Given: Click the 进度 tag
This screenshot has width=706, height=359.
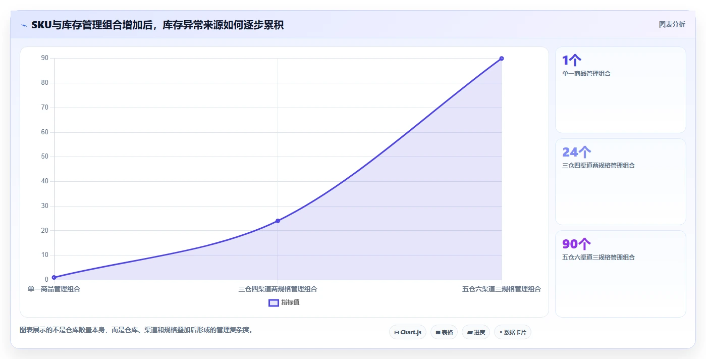Looking at the screenshot, I should [476, 332].
